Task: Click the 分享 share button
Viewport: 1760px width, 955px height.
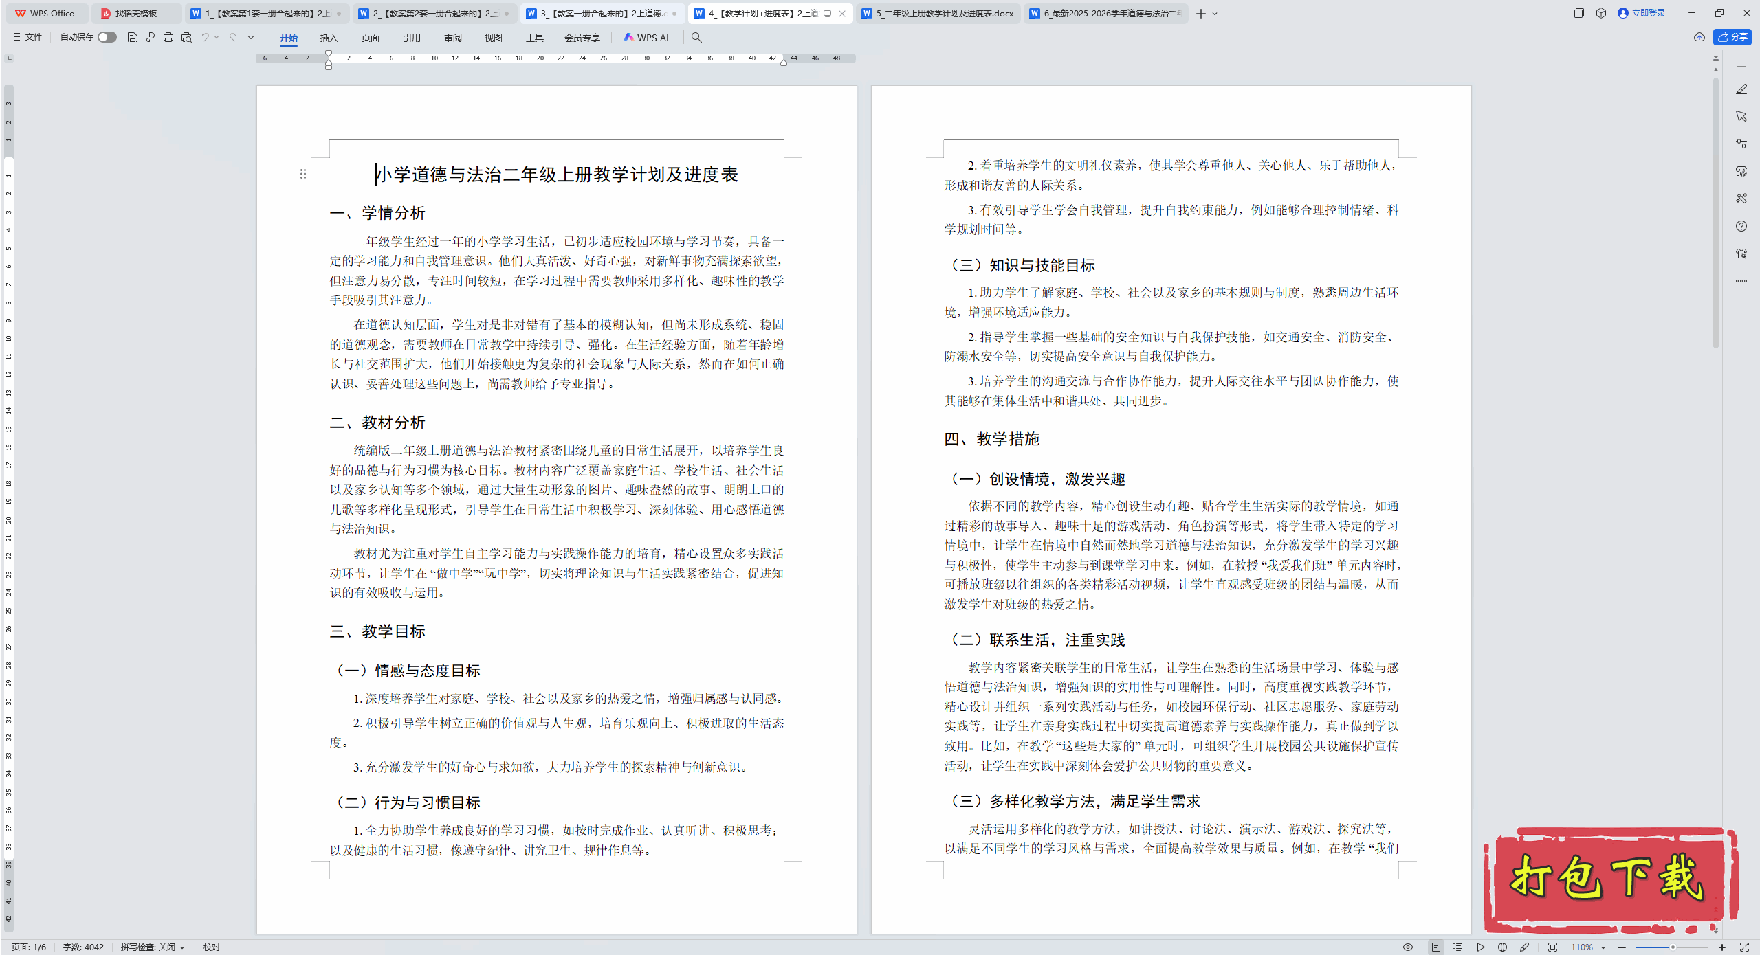Action: pos(1732,37)
